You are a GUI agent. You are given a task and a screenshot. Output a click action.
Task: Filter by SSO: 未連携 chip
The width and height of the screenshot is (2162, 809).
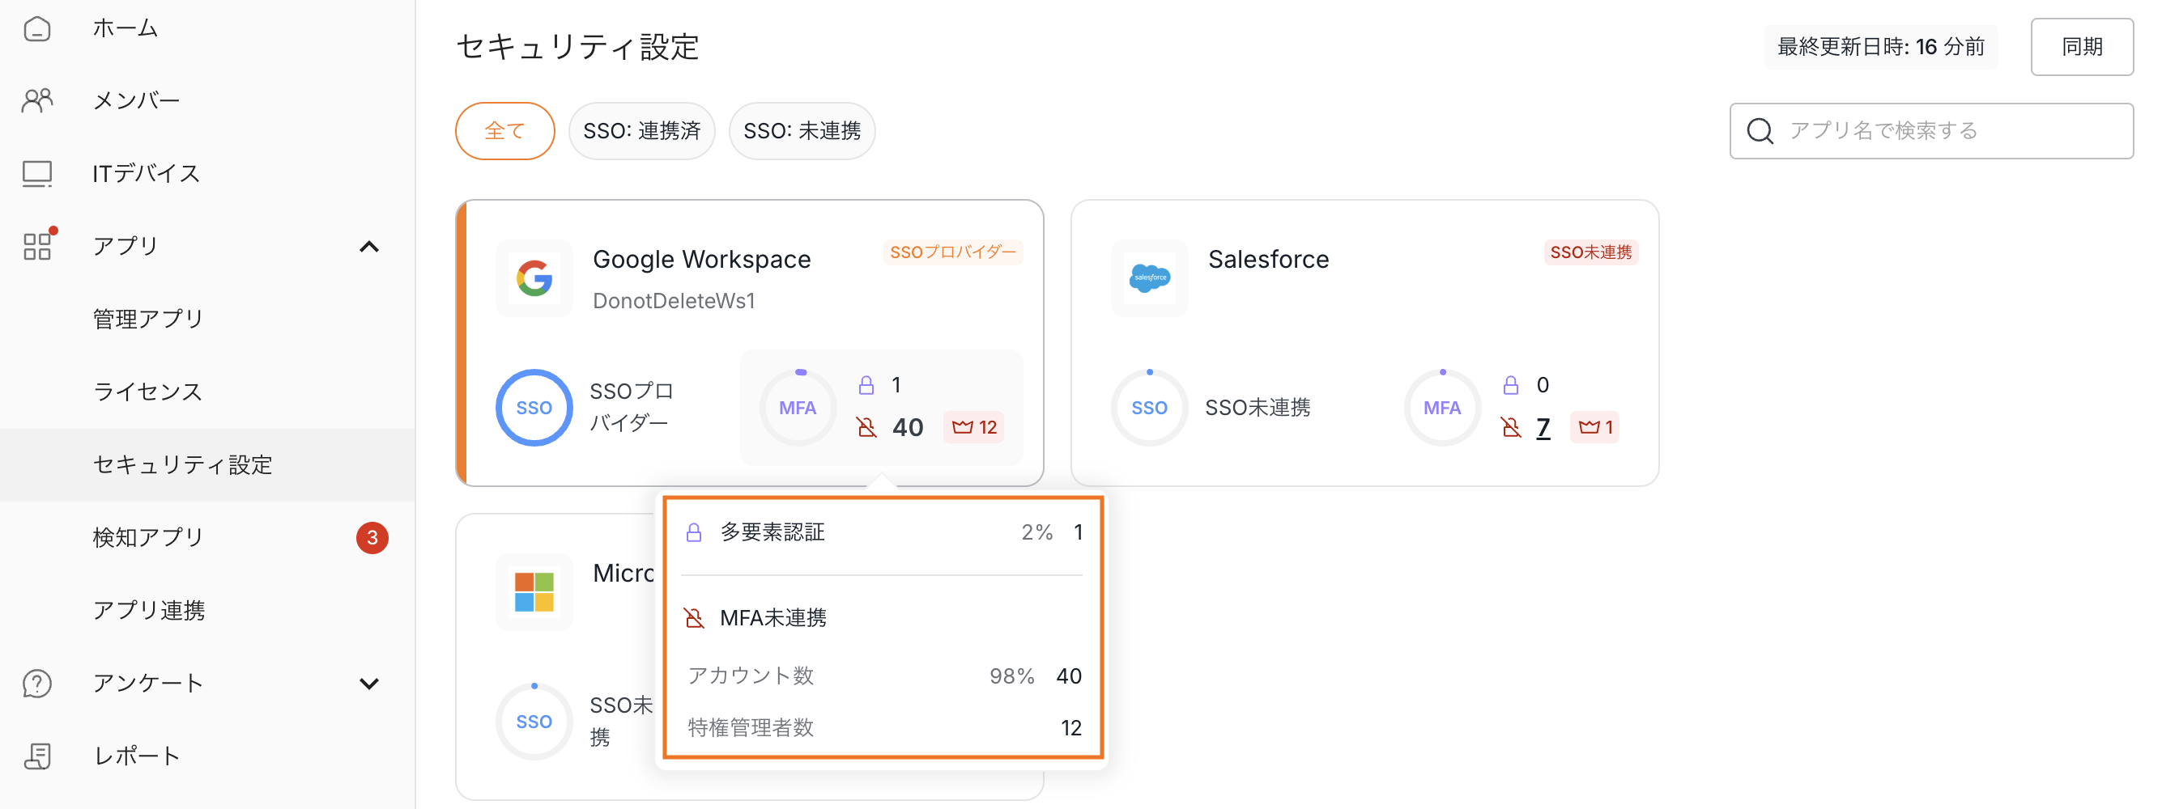[802, 131]
